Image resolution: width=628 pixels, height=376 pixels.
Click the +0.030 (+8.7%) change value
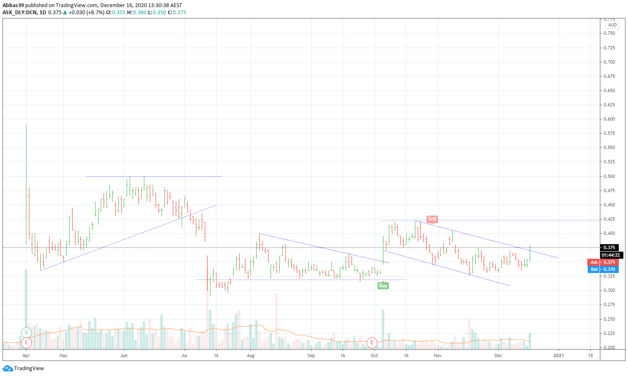click(x=86, y=13)
